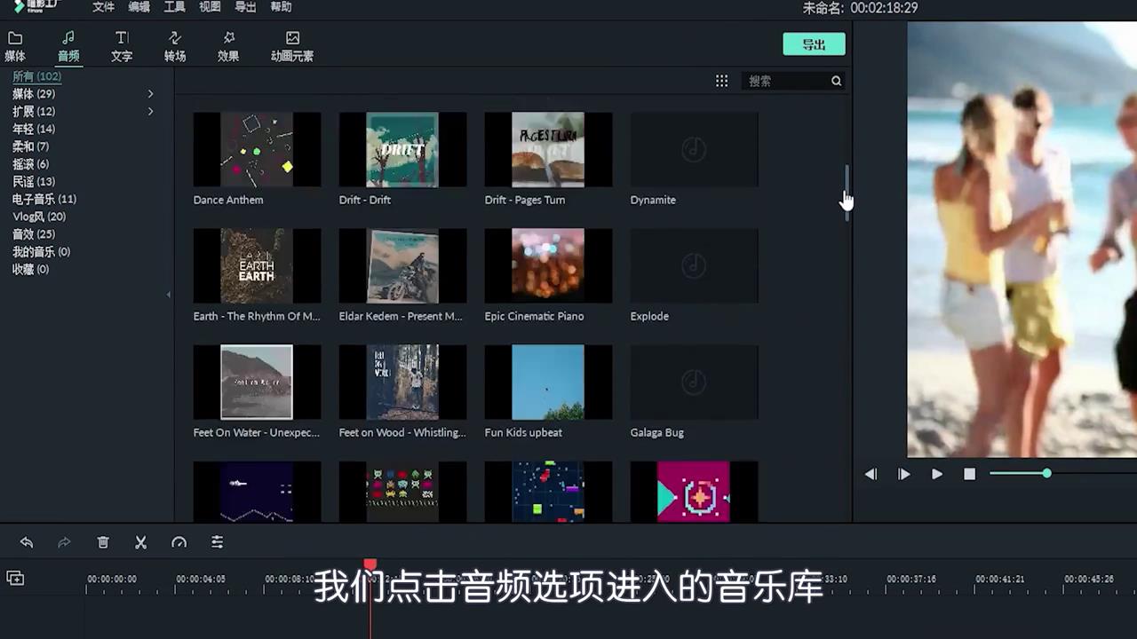Screen dimensions: 1137x639
Task: Open the speed control speedometer icon
Action: click(x=179, y=542)
